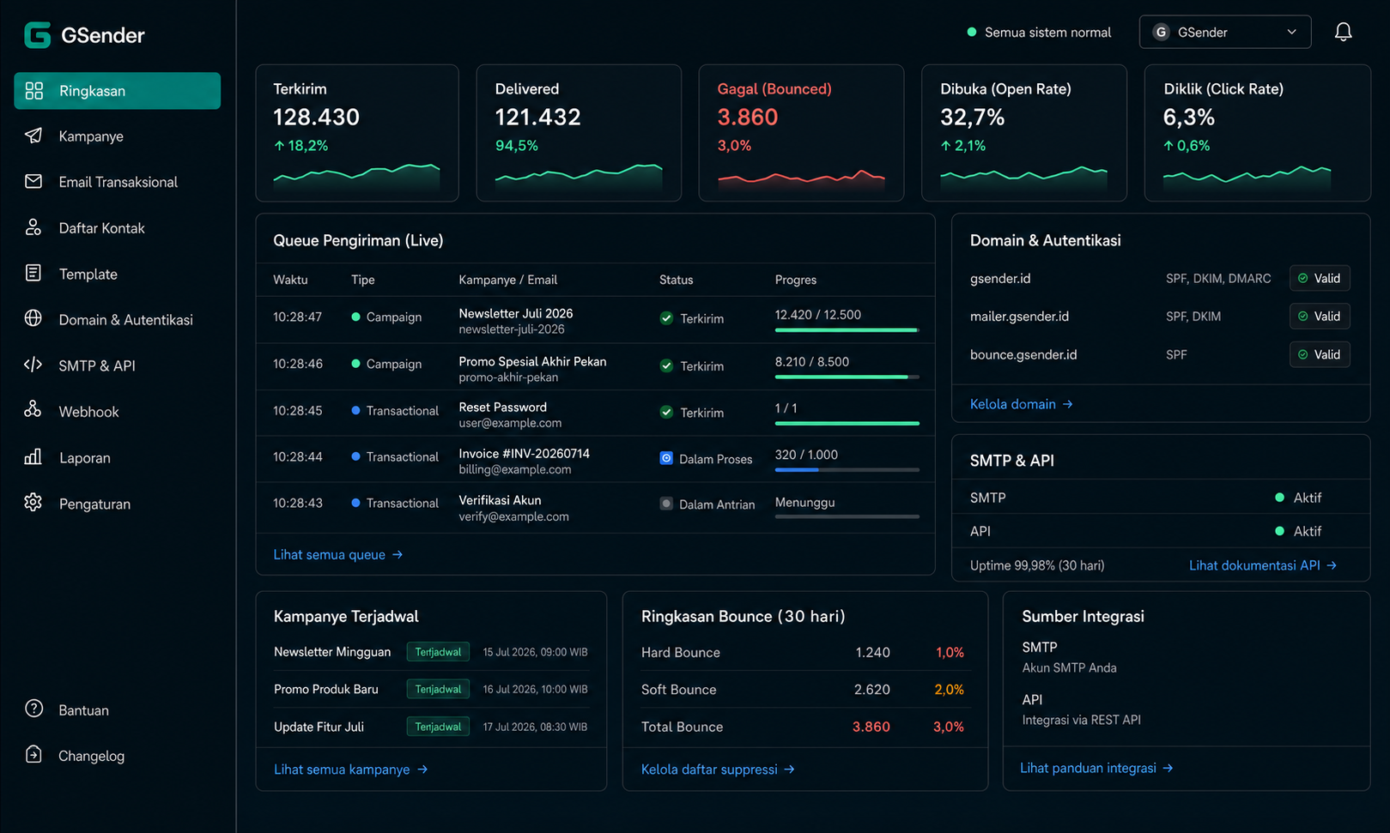
Task: Click the Diklik (Click Rate) stat card
Action: tap(1257, 133)
